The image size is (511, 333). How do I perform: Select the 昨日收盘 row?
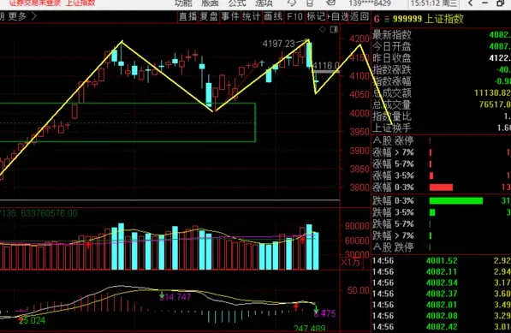click(x=442, y=58)
